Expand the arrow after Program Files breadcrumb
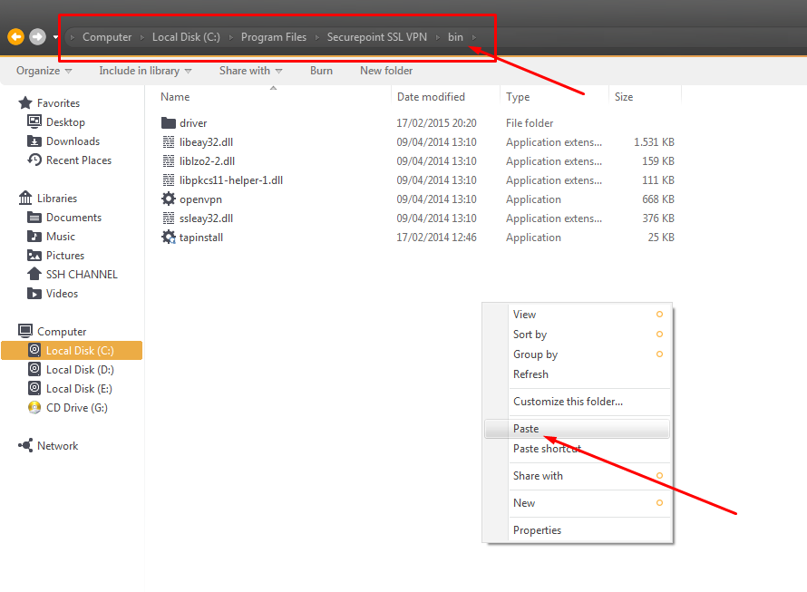The height and width of the screenshot is (592, 807). coord(317,37)
